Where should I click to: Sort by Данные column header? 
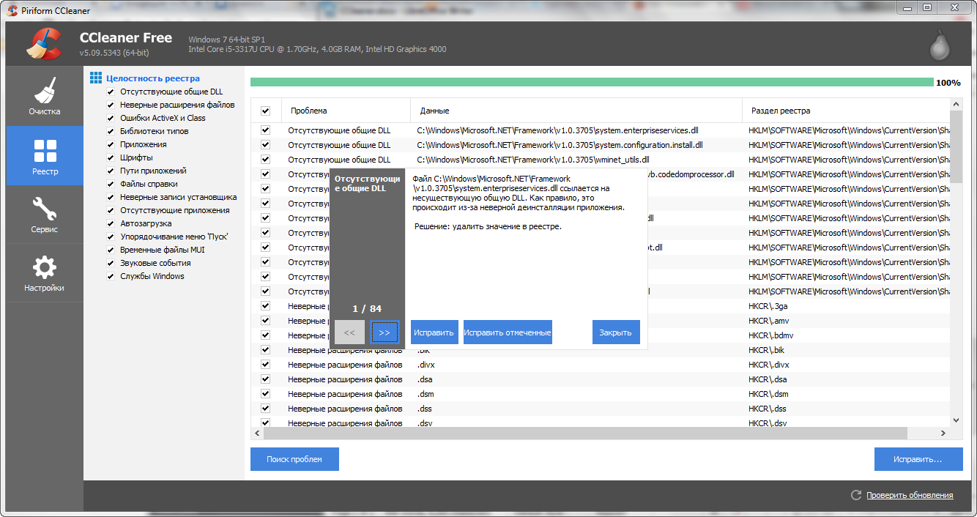576,111
